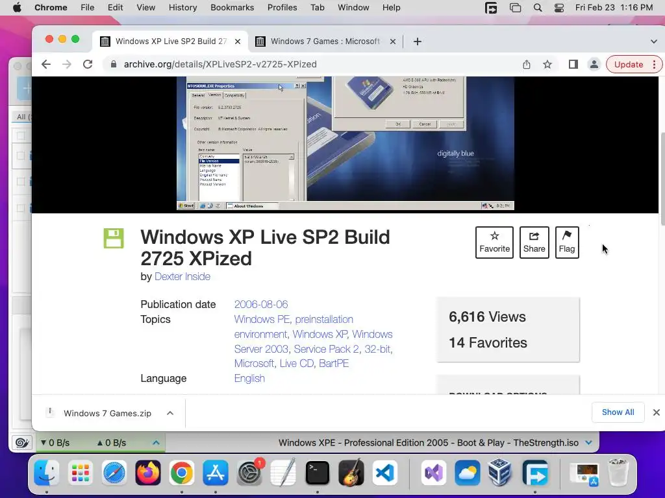The height and width of the screenshot is (498, 665).
Task: Click the forward navigation arrow
Action: point(67,64)
